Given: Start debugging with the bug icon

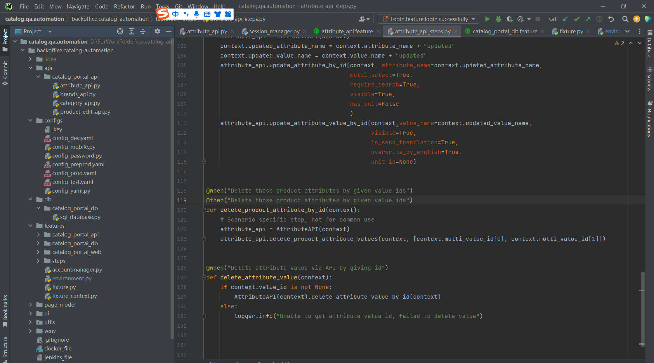Looking at the screenshot, I should pos(499,19).
